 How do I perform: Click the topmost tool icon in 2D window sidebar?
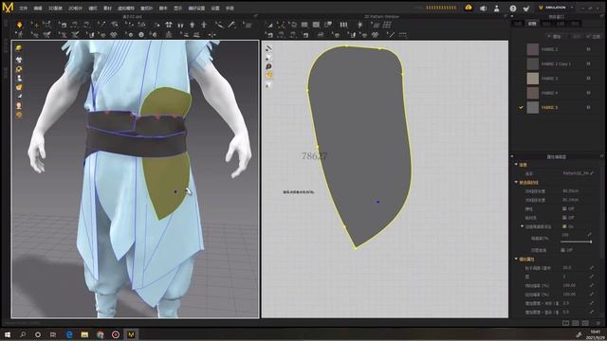[x=268, y=48]
